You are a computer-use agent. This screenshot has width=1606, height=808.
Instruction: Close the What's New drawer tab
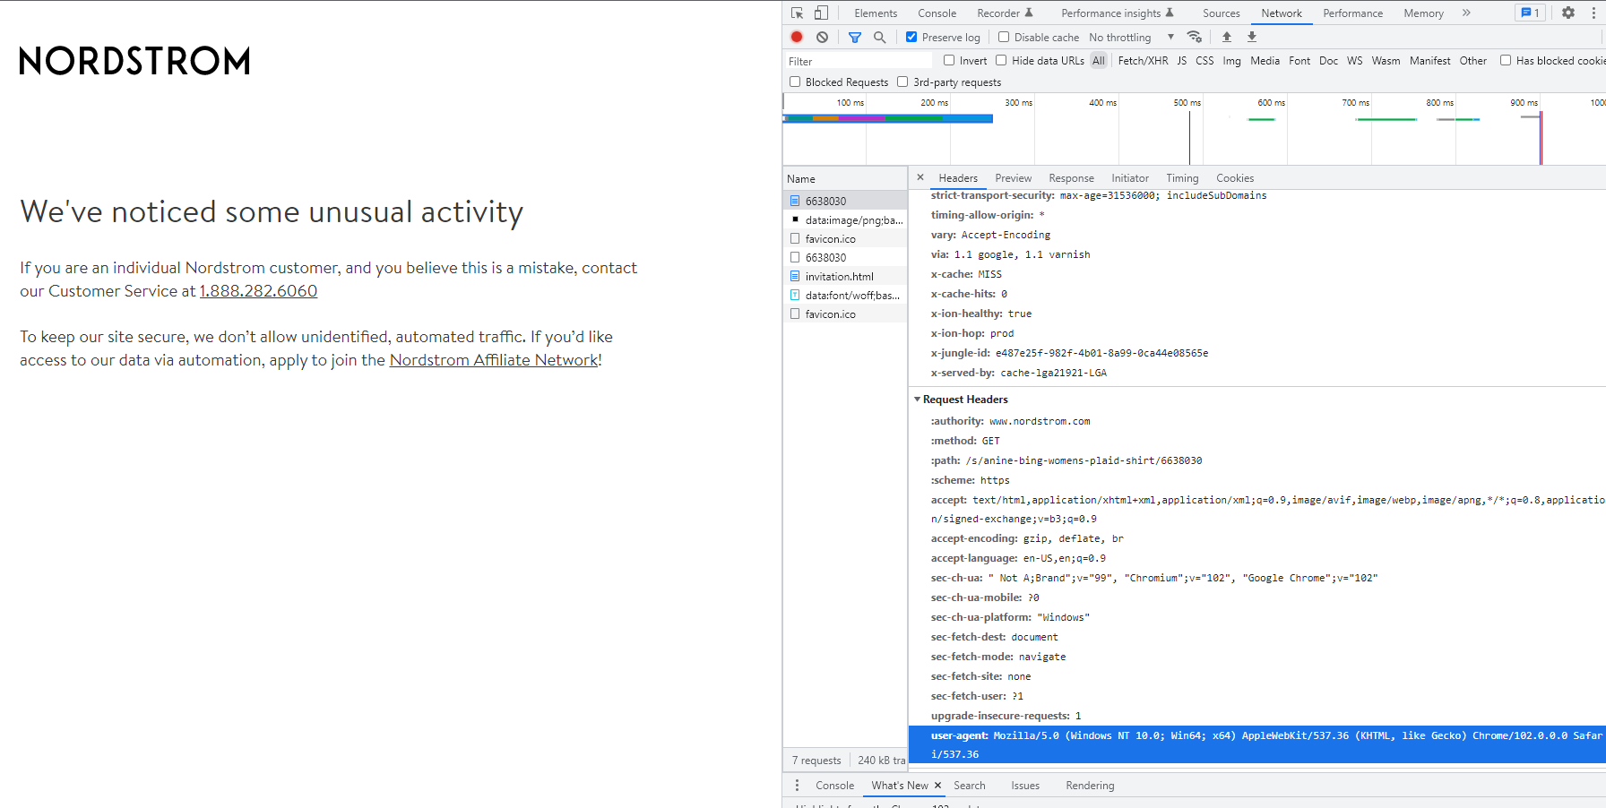click(938, 786)
